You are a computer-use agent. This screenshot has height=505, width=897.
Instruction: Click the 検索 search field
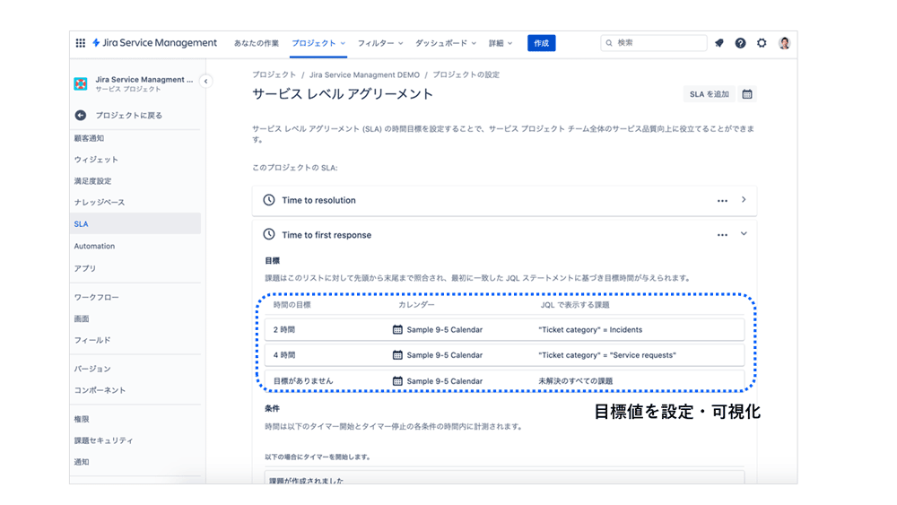pyautogui.click(x=653, y=43)
